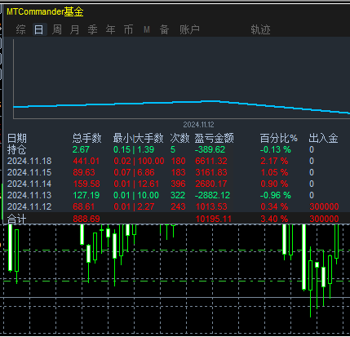Image resolution: width=350 pixels, height=337 pixels.
Task: Click the 2680.17 profit value
Action: 211,184
